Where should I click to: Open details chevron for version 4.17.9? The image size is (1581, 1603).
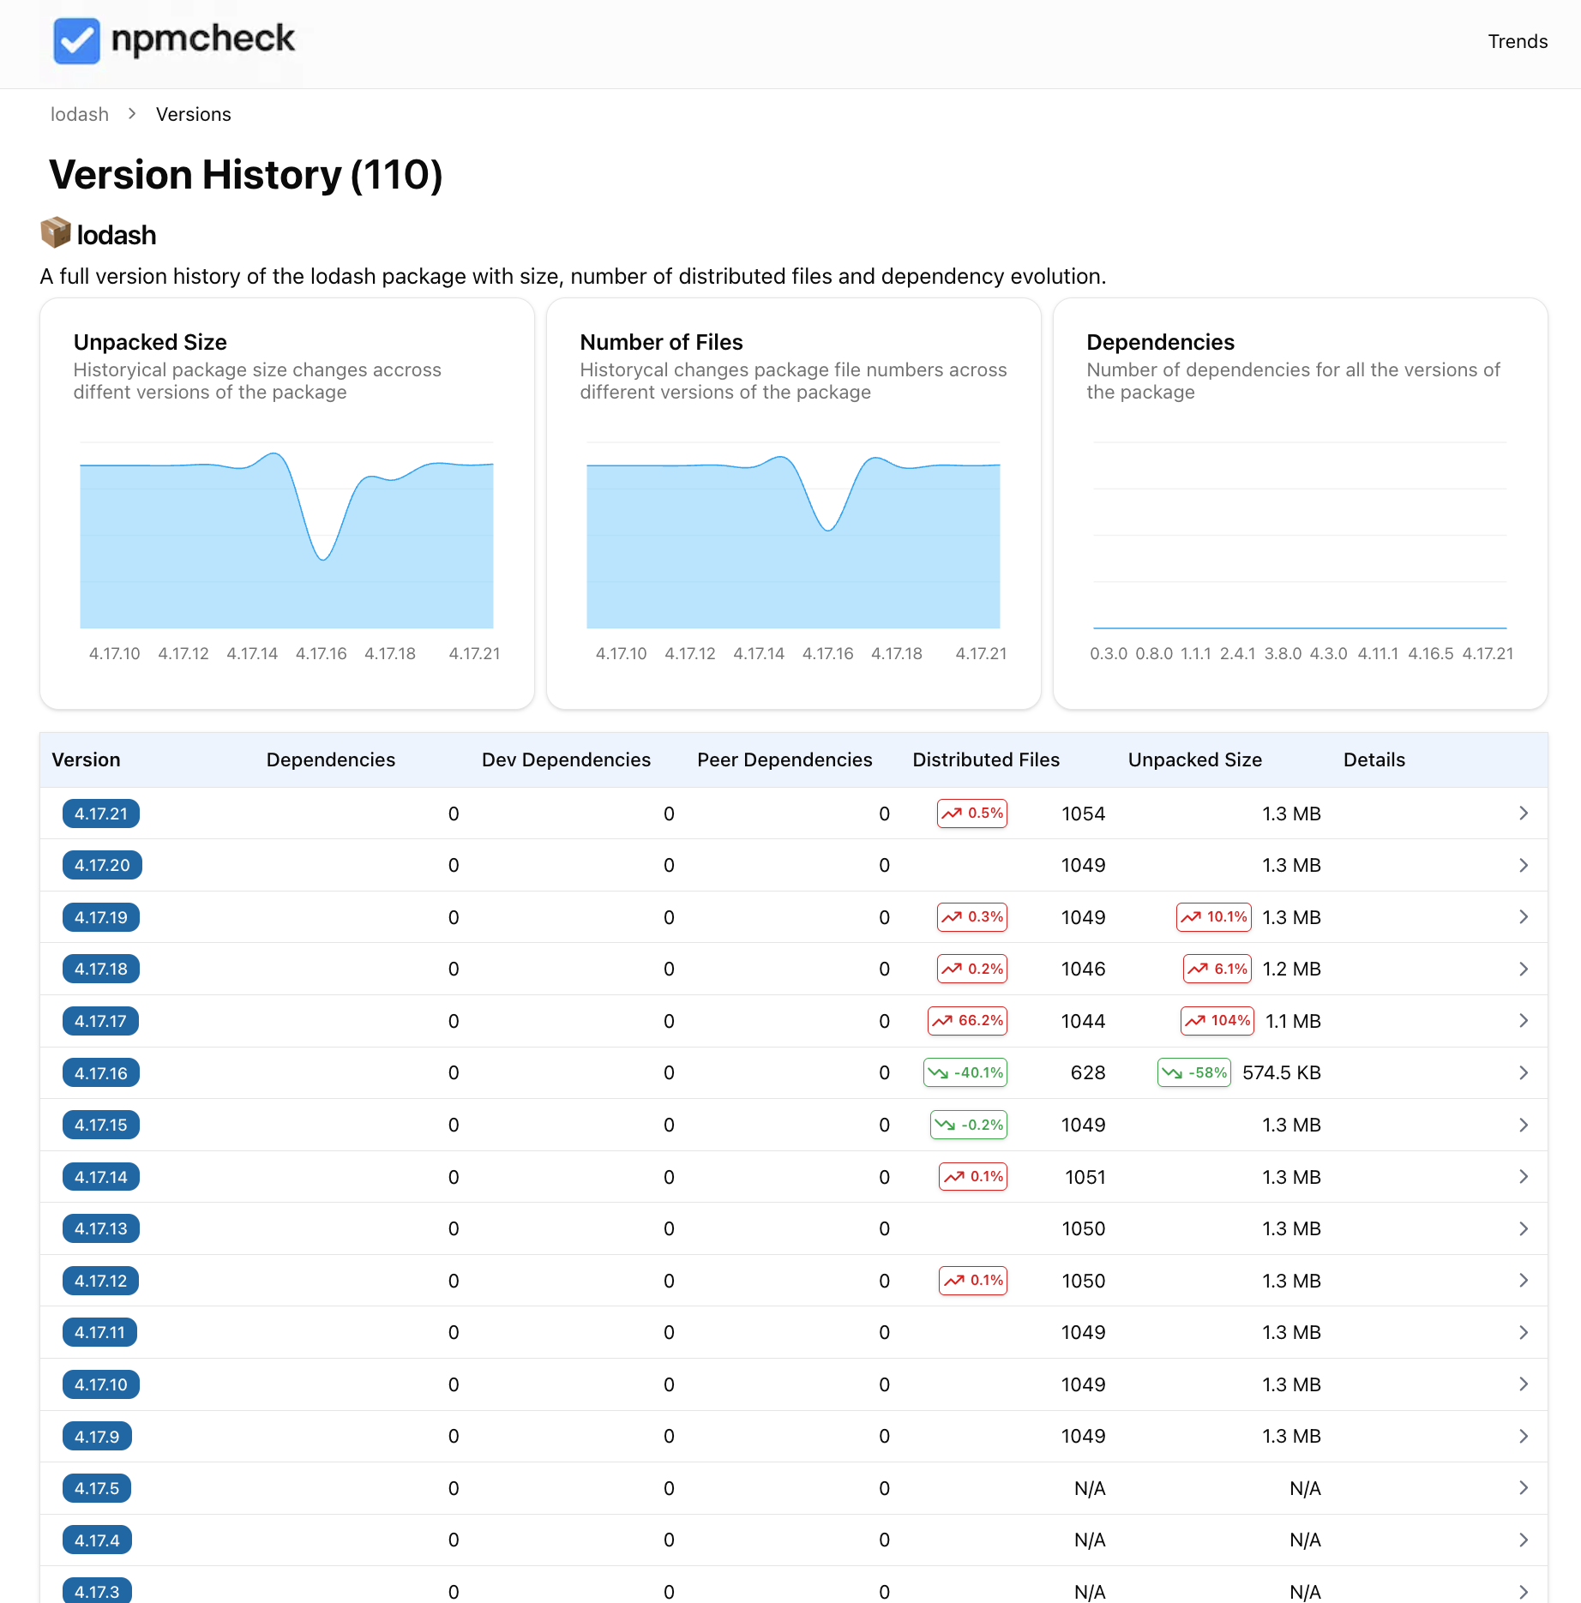click(x=1523, y=1436)
